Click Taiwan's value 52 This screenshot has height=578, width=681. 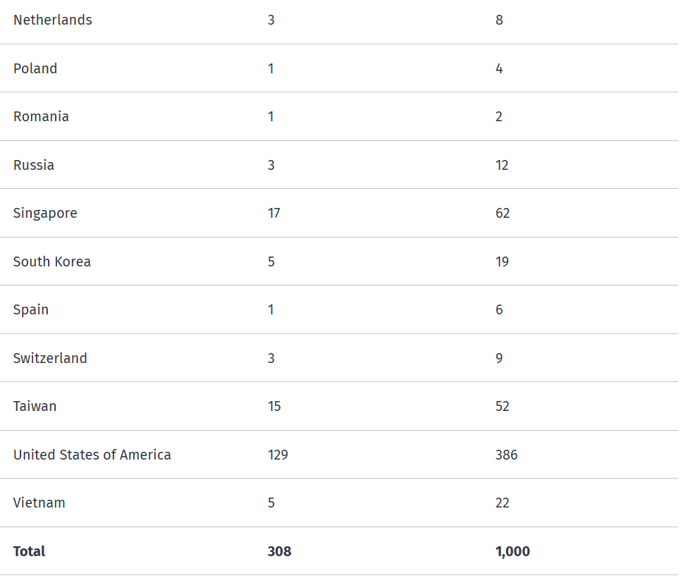click(x=502, y=407)
